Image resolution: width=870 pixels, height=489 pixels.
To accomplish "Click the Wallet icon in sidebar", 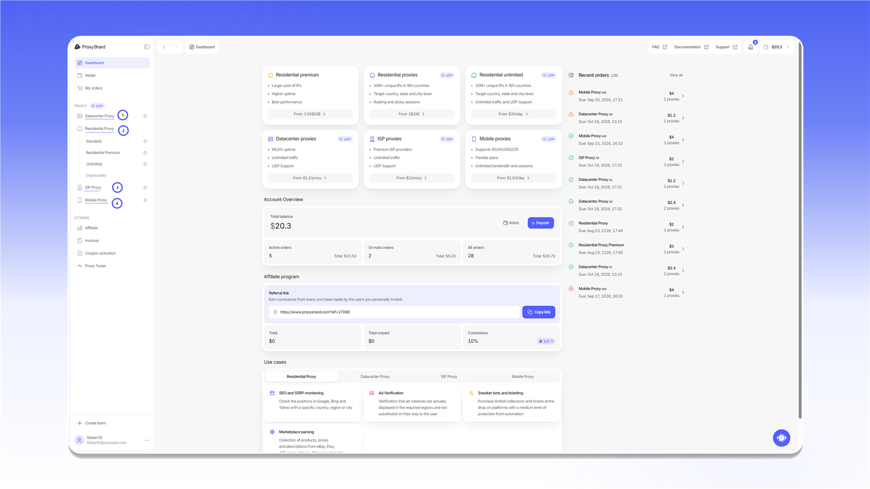I will pyautogui.click(x=80, y=76).
